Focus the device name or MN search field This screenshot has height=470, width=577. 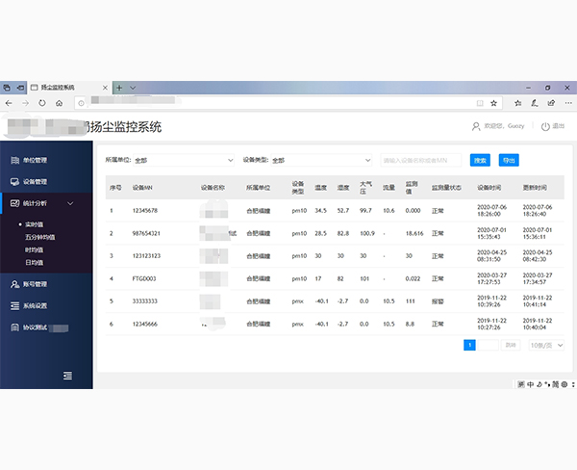coord(421,160)
